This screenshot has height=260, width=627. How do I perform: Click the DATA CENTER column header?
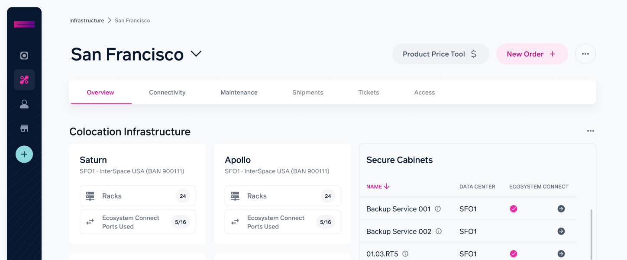(477, 186)
